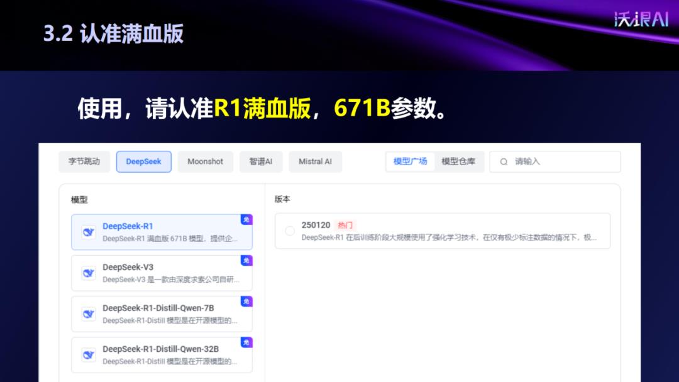Screen dimensions: 679x382
Task: Click the 模型 column heading
Action: (x=79, y=199)
